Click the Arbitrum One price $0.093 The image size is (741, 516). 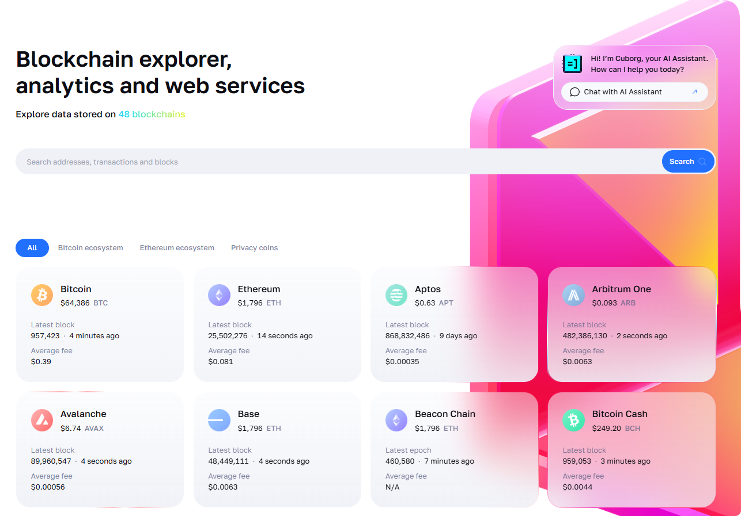tap(604, 303)
